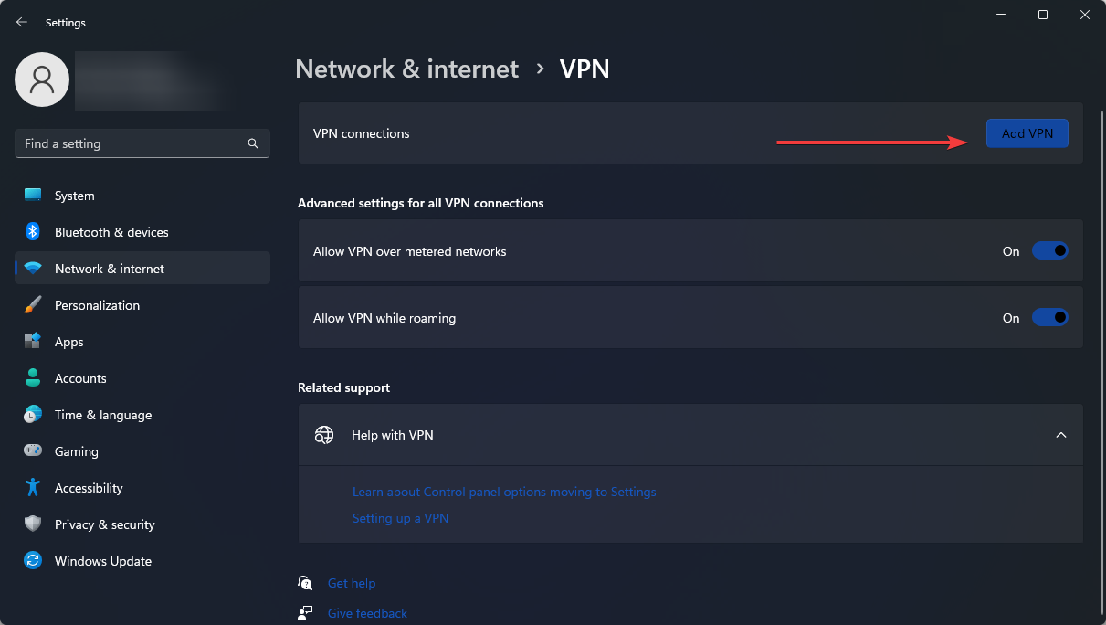Open Accessibility icon in sidebar
This screenshot has height=625, width=1106.
tap(33, 488)
